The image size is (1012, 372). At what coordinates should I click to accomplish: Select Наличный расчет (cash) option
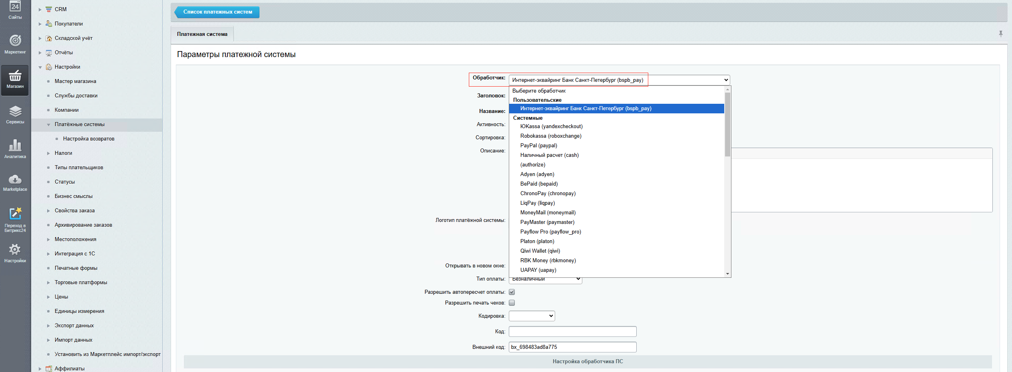(x=616, y=155)
